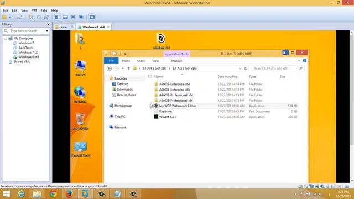Screen dimensions: 354x199
Task: Open VMware File menu
Action: (x=6, y=11)
